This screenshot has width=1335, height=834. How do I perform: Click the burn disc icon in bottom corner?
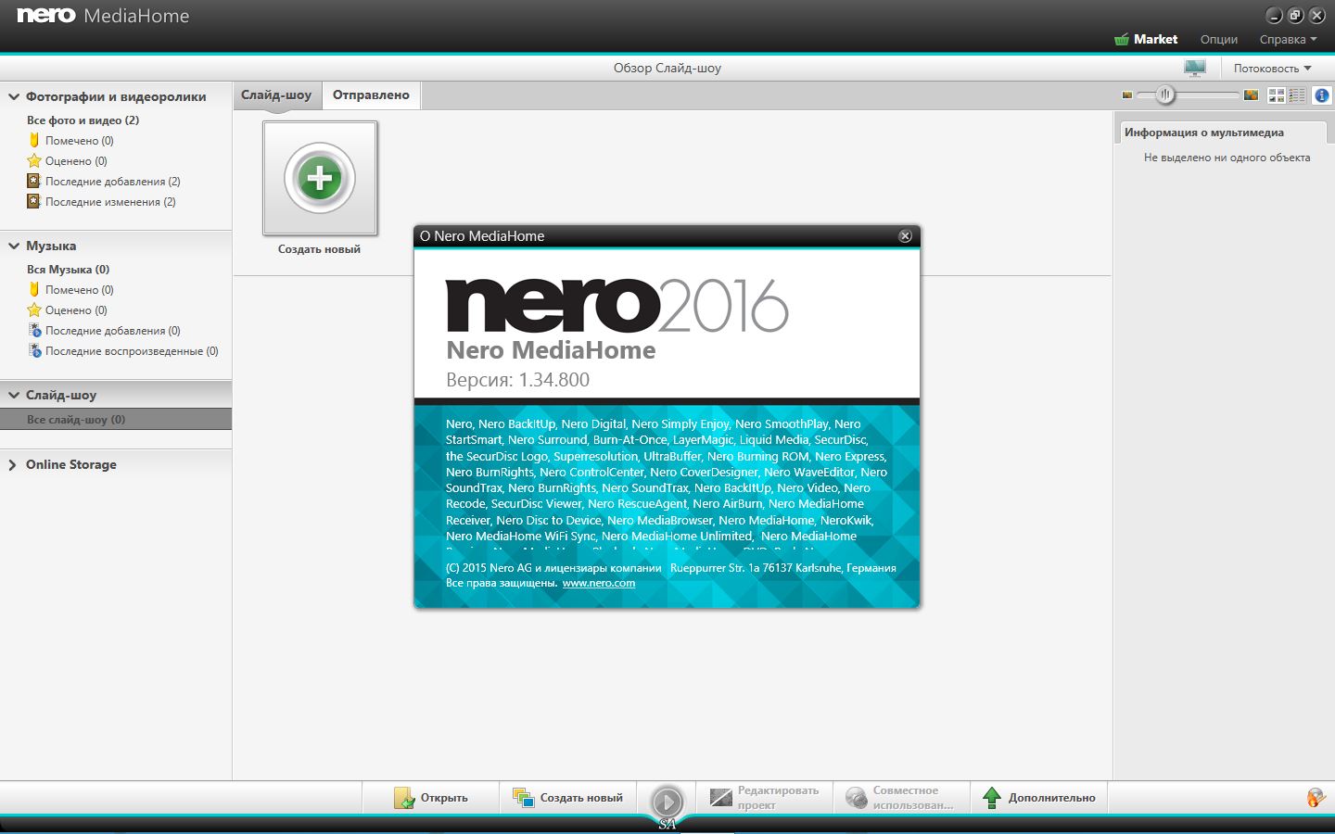pos(1315,797)
